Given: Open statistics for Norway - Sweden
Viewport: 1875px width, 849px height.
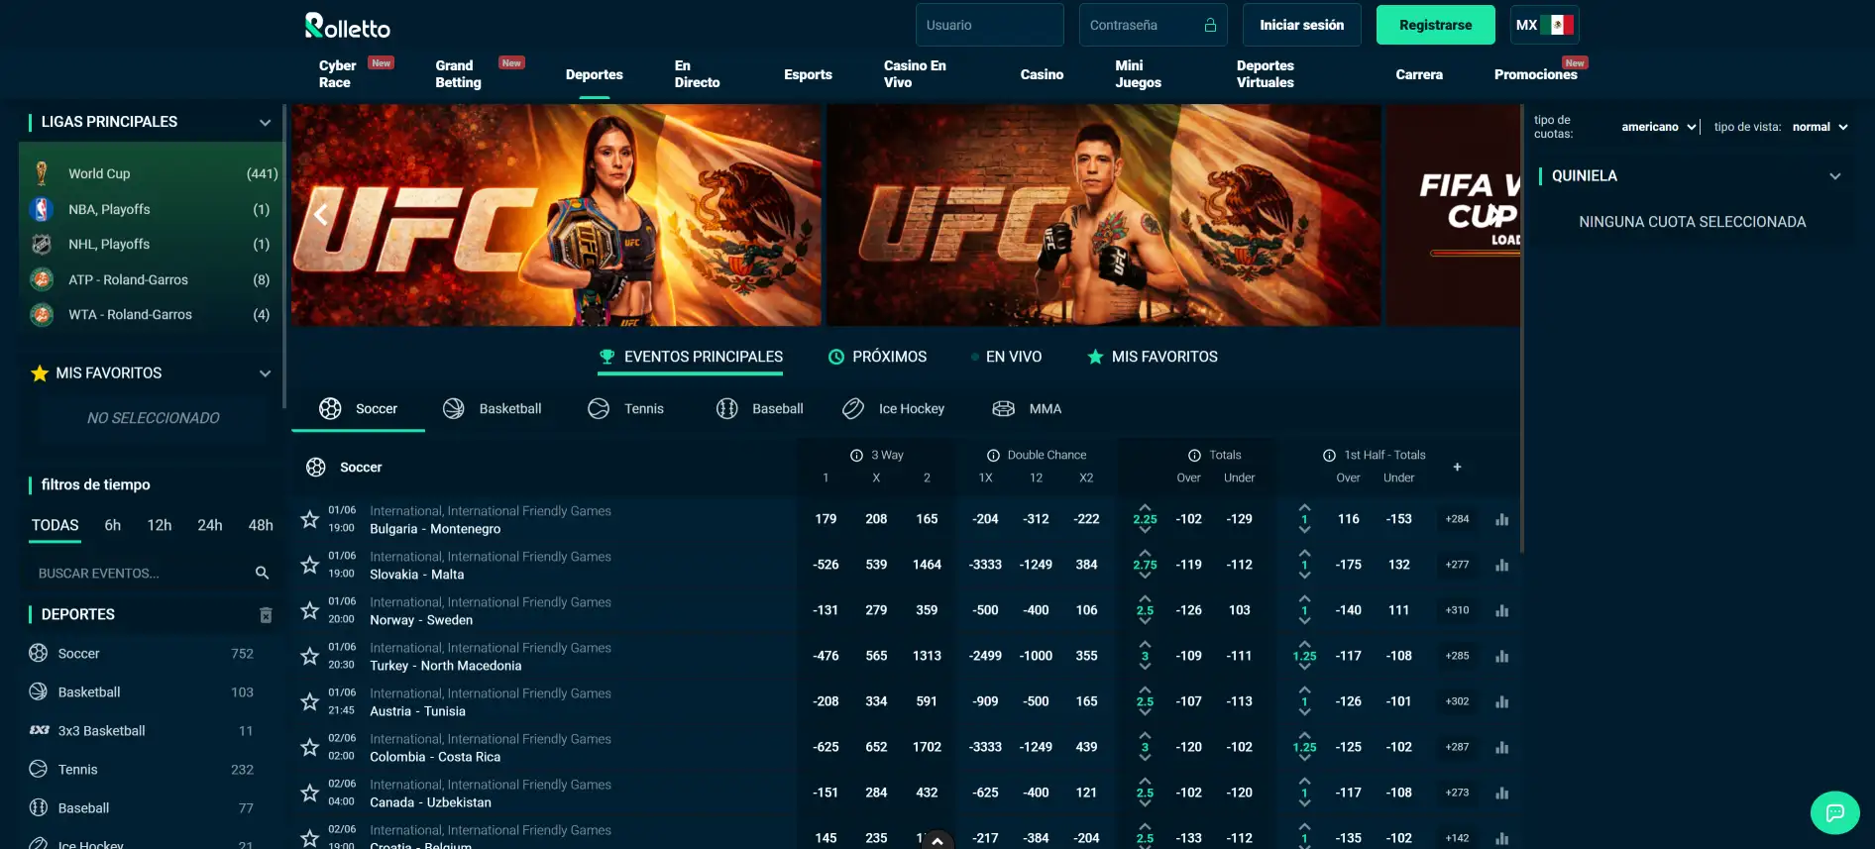Looking at the screenshot, I should tap(1501, 610).
